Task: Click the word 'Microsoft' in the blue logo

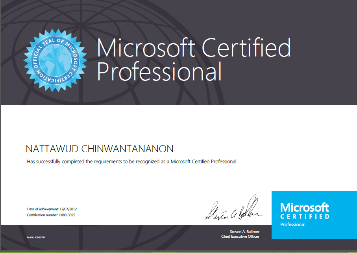Action: (305, 207)
